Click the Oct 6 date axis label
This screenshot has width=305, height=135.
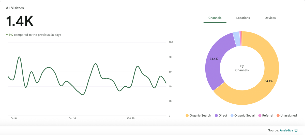click(x=14, y=119)
